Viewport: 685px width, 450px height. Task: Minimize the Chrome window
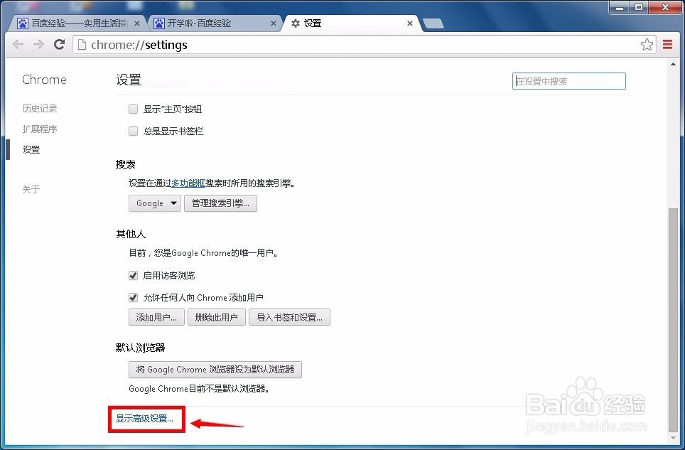620,7
